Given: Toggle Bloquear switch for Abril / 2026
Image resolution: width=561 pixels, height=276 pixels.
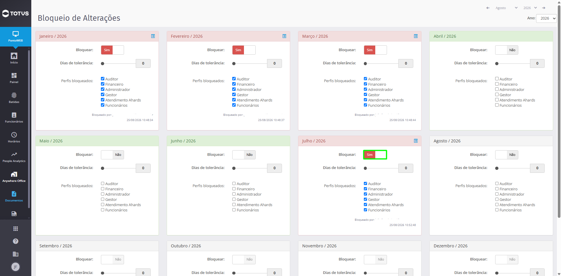Looking at the screenshot, I should tap(507, 50).
